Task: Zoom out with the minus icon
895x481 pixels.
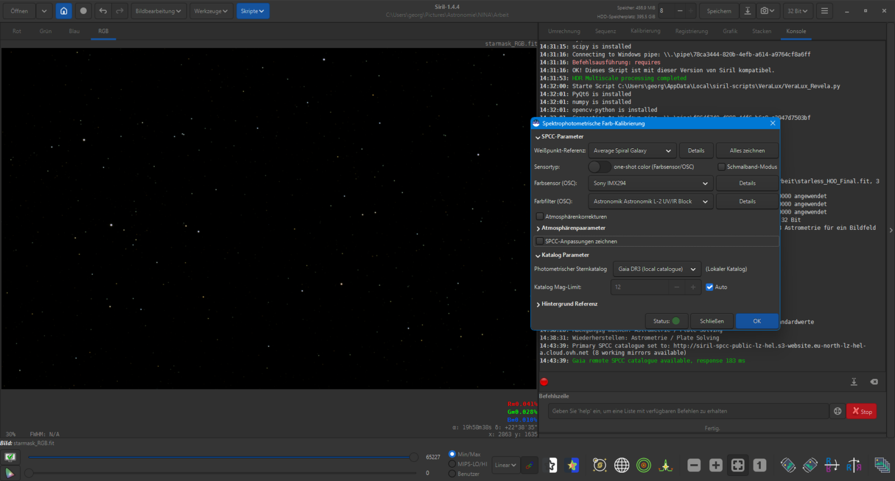Action: click(694, 465)
